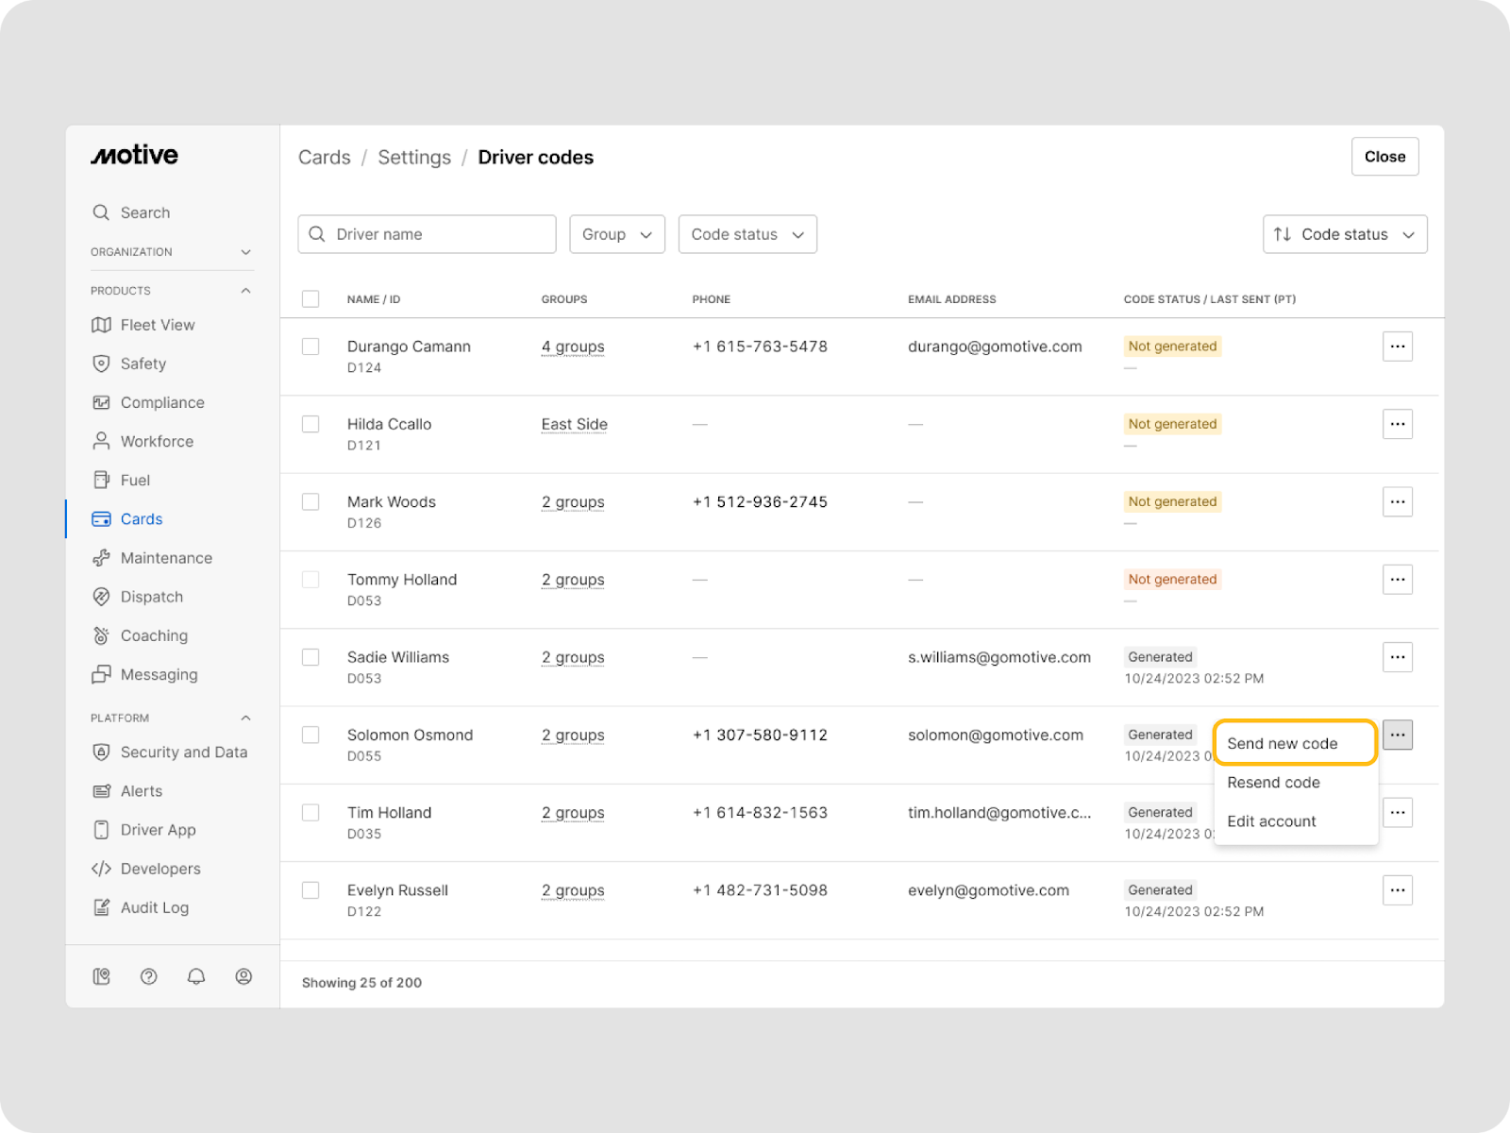Open the East Side group link
Screen dimensions: 1510x1133
[x=574, y=425]
